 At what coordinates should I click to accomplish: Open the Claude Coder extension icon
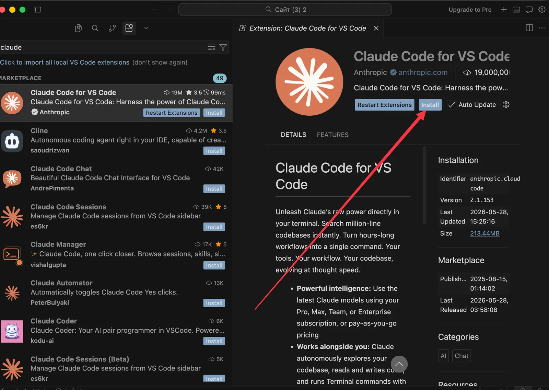point(12,331)
